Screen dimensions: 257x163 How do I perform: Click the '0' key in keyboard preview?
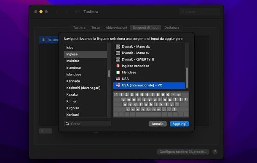point(168,94)
